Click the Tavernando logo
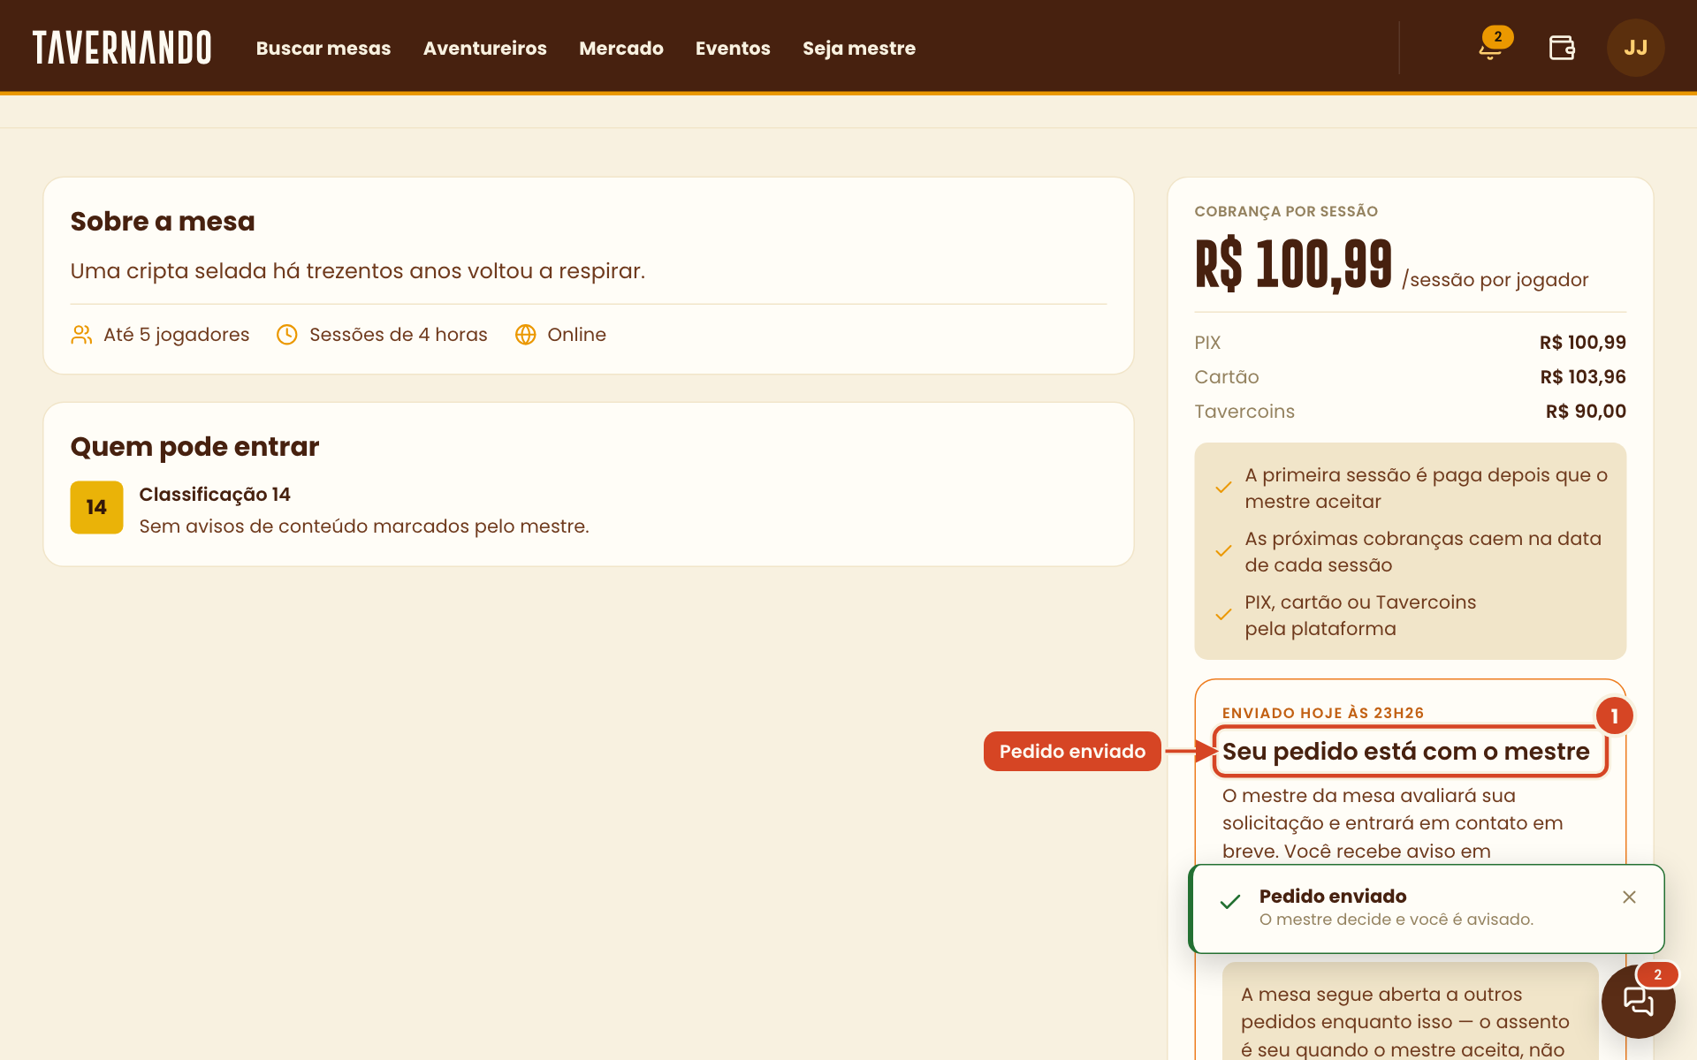Image resolution: width=1697 pixels, height=1060 pixels. [122, 48]
